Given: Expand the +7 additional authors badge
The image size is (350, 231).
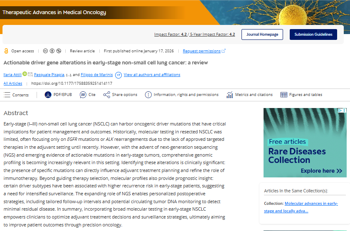Looking at the screenshot, I should 118,75.
